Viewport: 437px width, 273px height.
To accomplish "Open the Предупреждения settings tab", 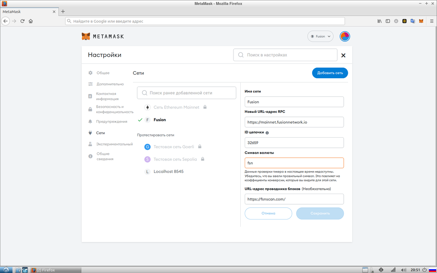I will point(112,122).
